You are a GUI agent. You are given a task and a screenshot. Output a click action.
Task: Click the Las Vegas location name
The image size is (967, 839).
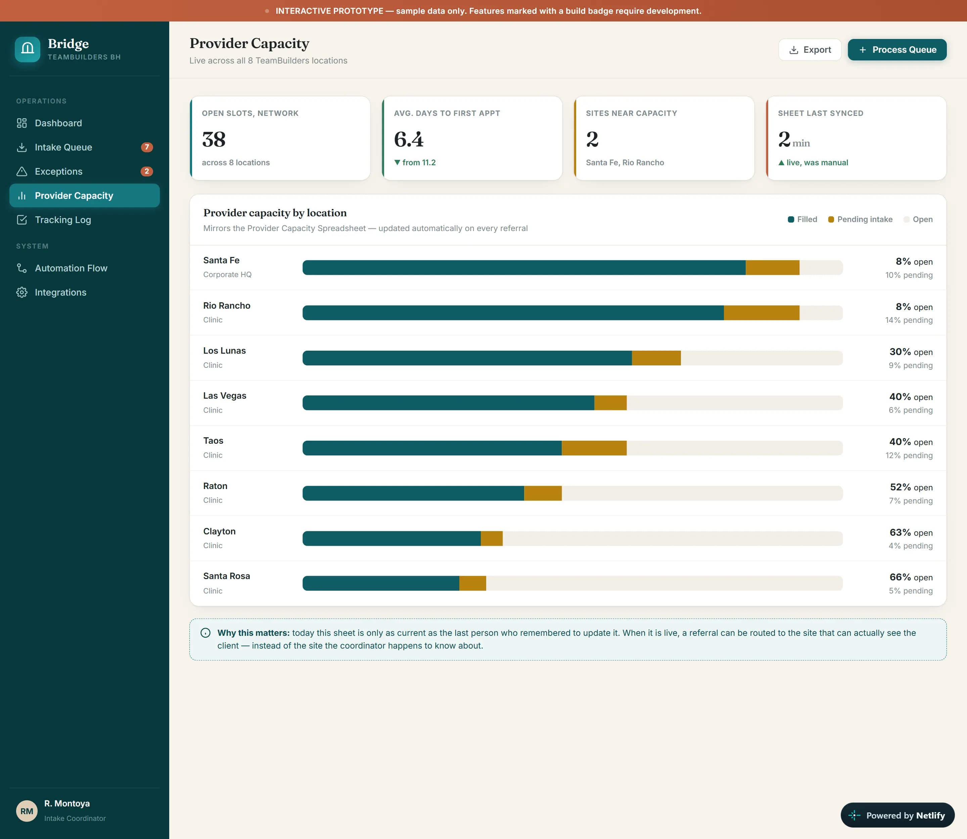tap(225, 396)
